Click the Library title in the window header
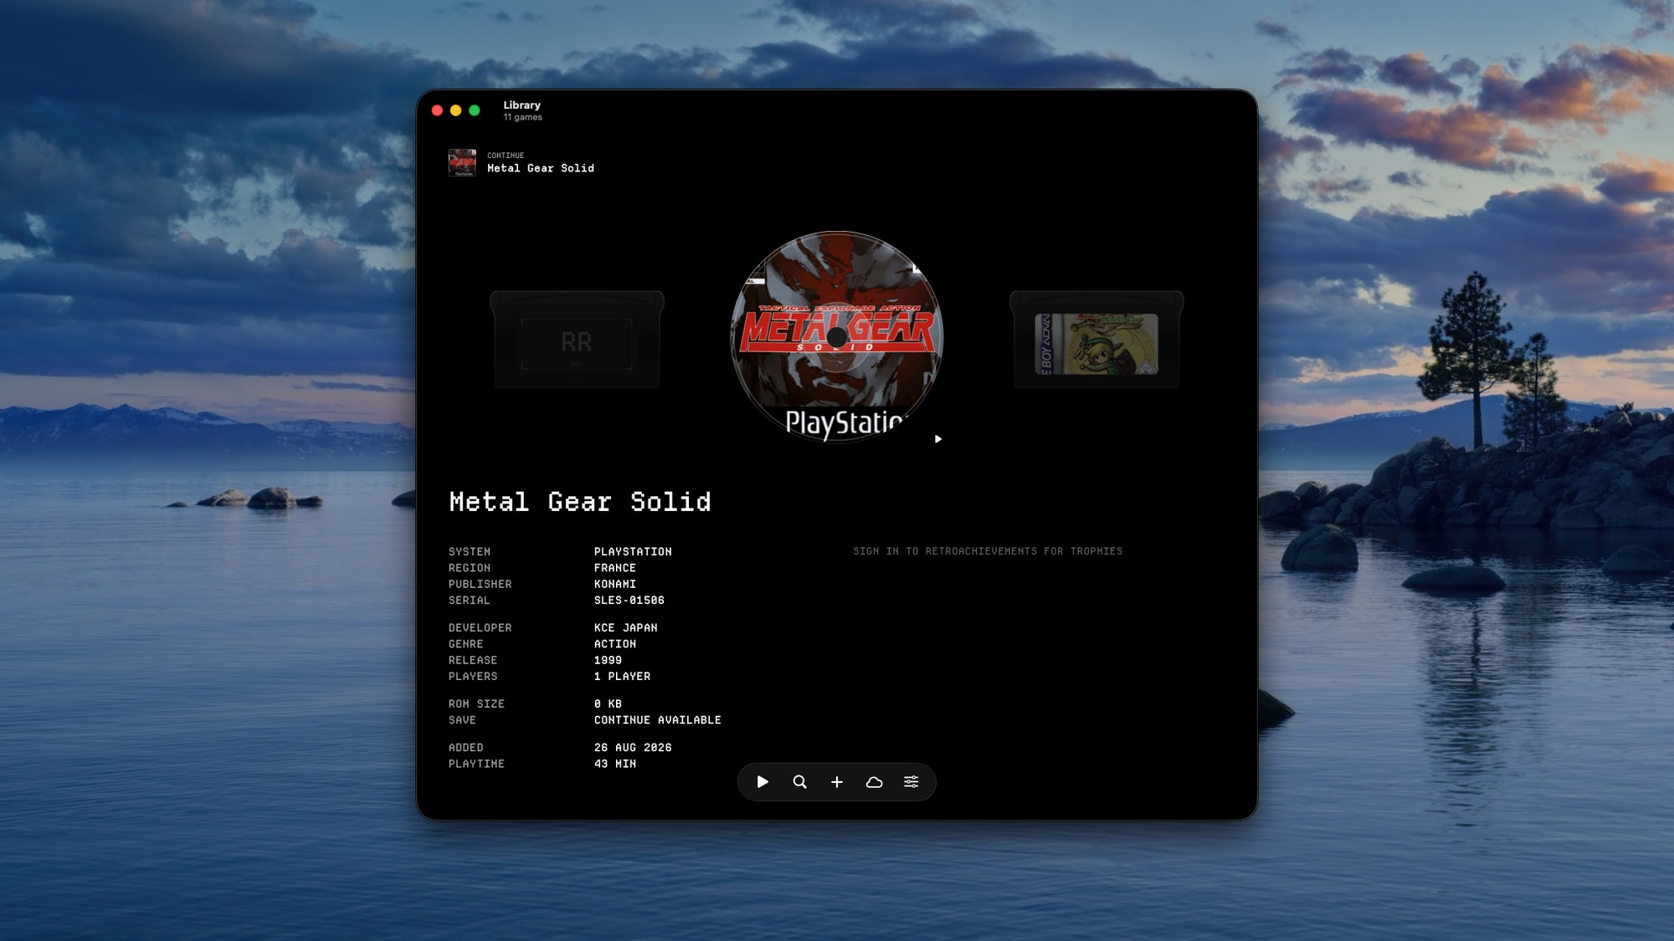The image size is (1674, 941). pyautogui.click(x=522, y=105)
